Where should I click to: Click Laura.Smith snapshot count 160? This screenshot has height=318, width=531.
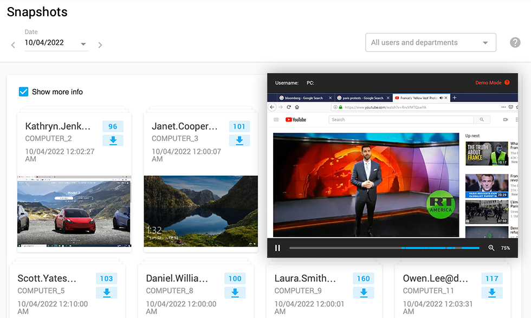coord(364,278)
